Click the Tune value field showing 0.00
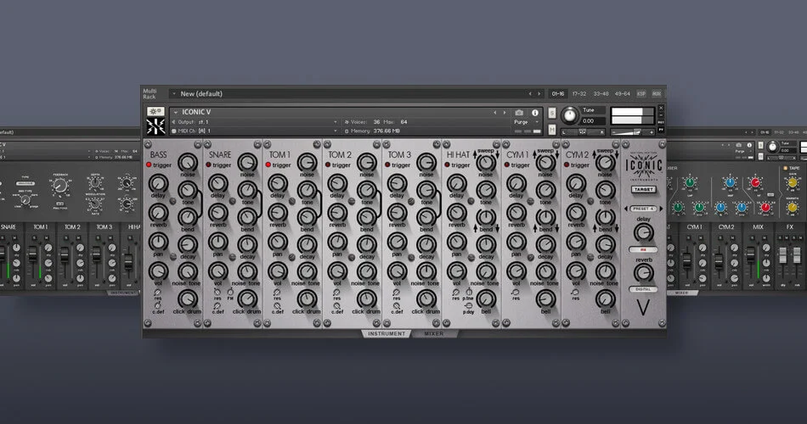 593,121
